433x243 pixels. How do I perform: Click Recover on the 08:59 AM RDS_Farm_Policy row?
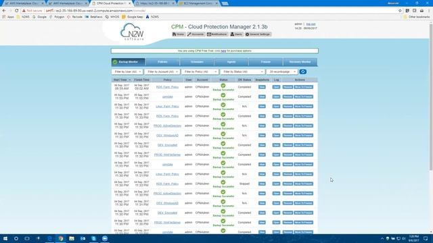point(288,87)
